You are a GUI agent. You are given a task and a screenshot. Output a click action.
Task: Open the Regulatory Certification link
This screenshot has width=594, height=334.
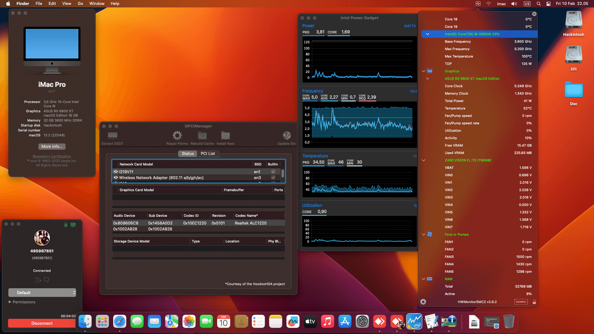coord(52,156)
